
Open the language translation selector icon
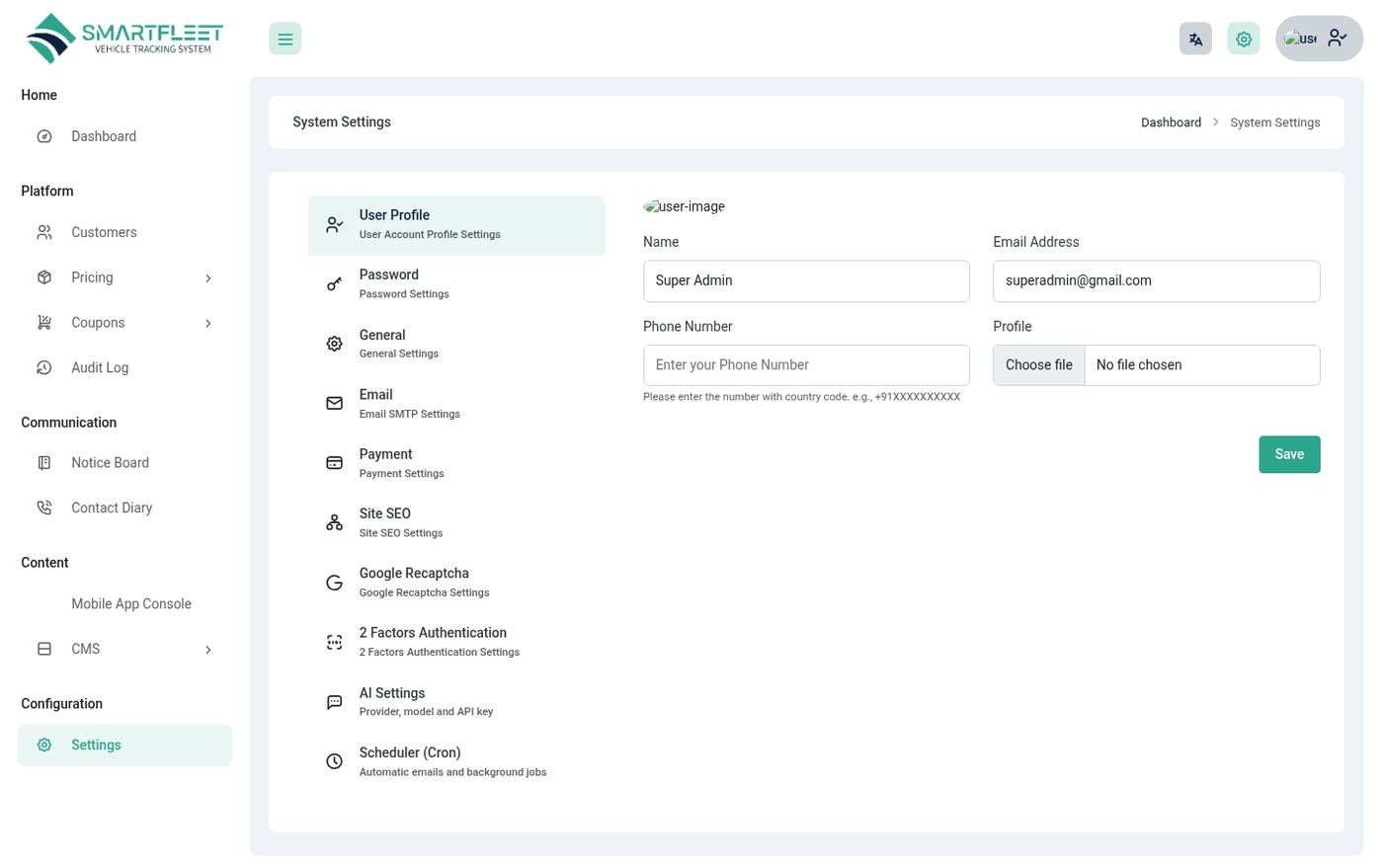click(1195, 39)
